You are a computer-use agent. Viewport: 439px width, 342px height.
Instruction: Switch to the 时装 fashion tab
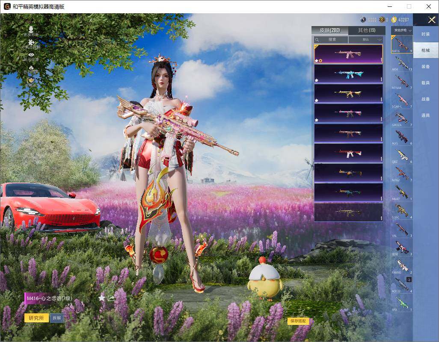(426, 34)
